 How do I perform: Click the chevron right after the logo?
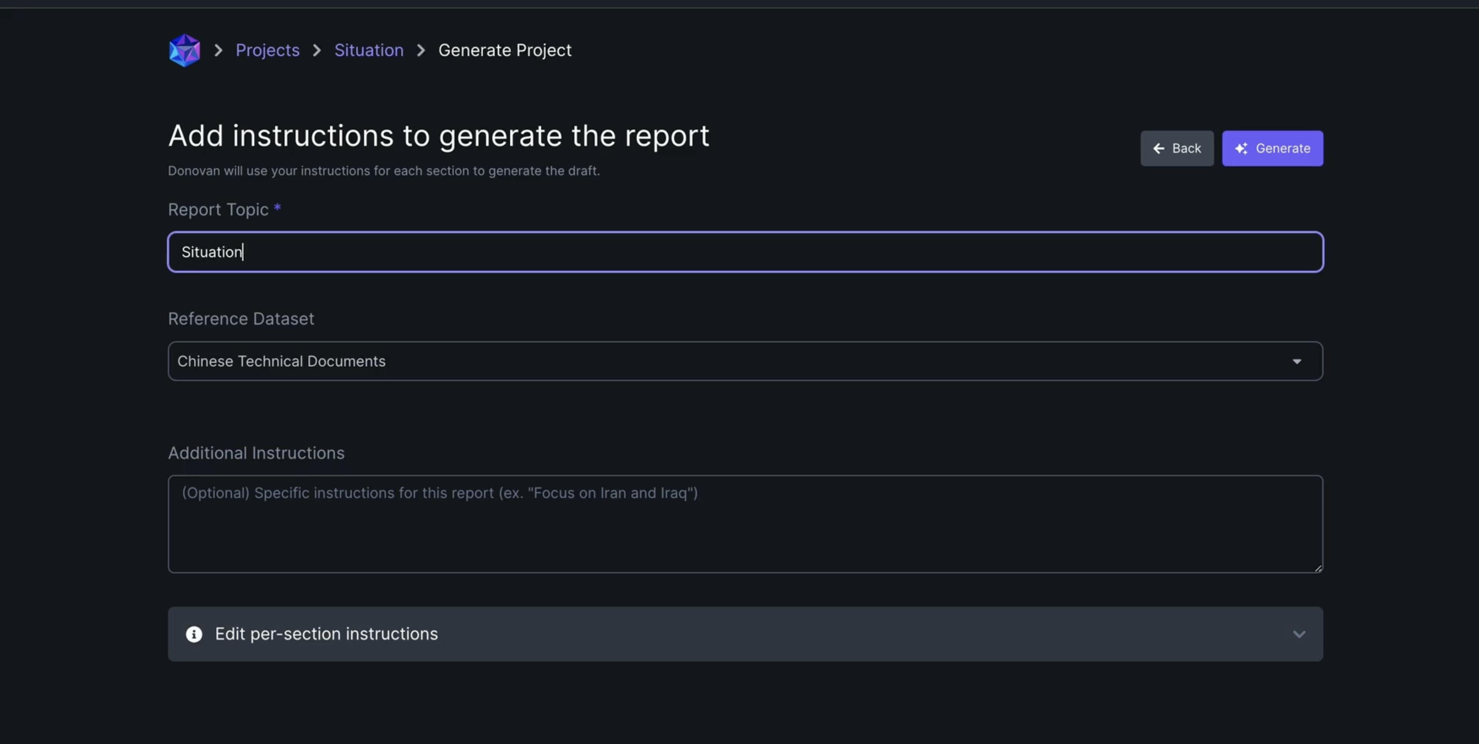tap(218, 50)
